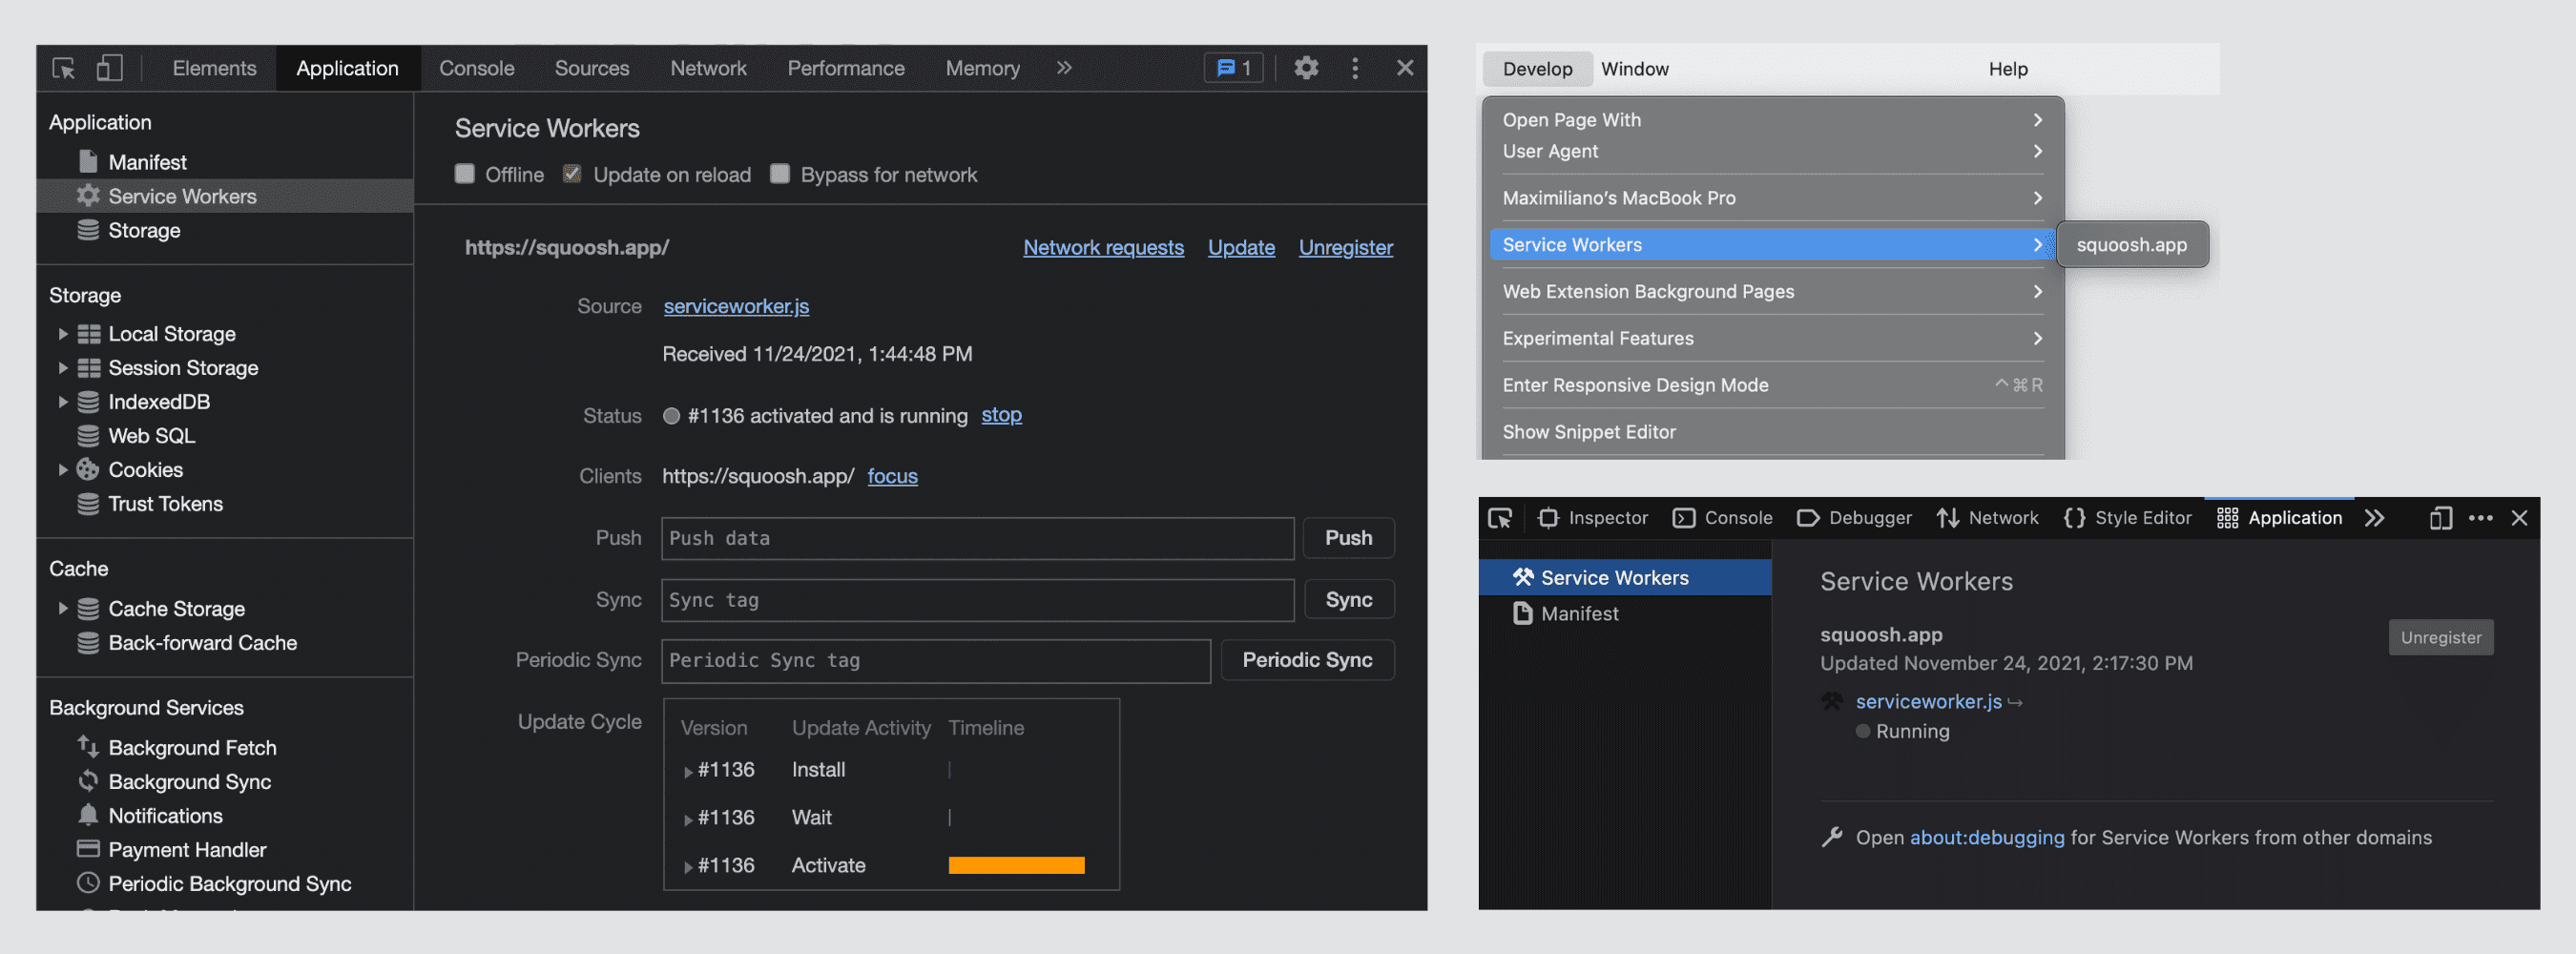Expand Cache Storage entries
Viewport: 2576px width, 954px height.
[x=63, y=608]
